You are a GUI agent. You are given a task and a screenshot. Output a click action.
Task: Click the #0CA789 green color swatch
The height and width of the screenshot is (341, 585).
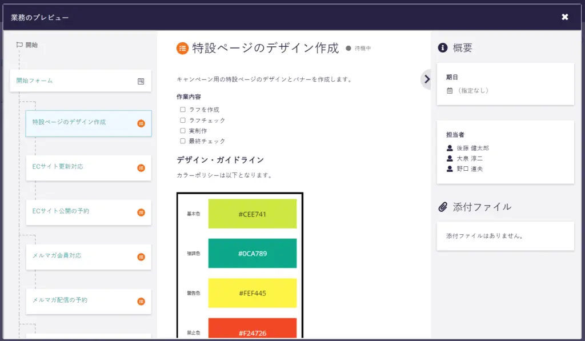point(253,254)
